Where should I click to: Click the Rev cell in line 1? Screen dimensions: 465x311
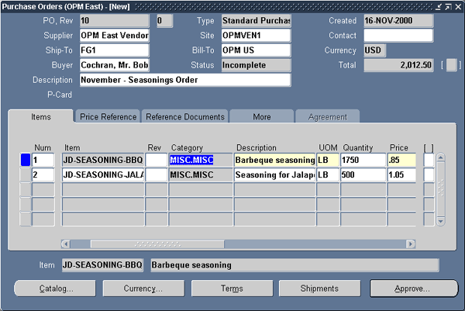pos(157,160)
